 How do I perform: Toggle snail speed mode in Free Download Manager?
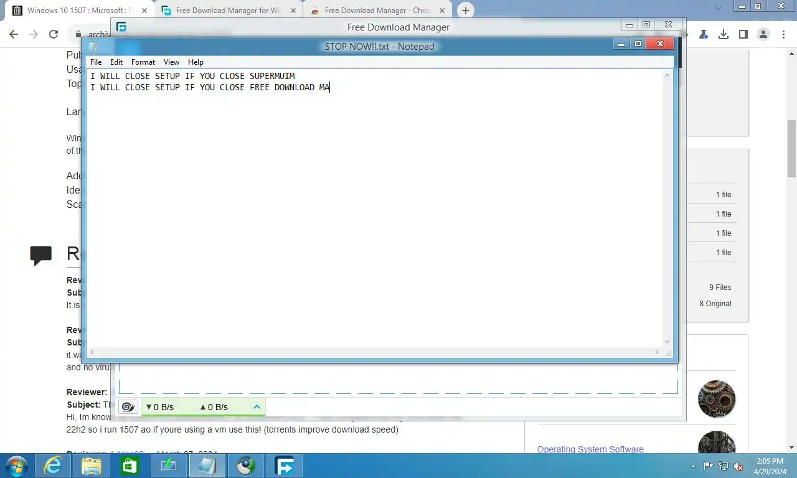(x=128, y=407)
